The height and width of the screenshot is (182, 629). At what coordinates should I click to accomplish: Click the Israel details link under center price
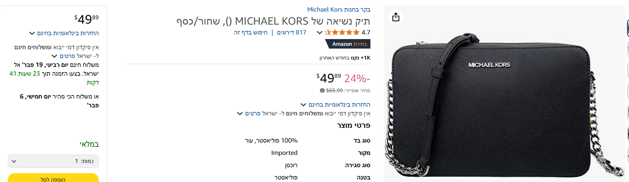[x=253, y=113]
